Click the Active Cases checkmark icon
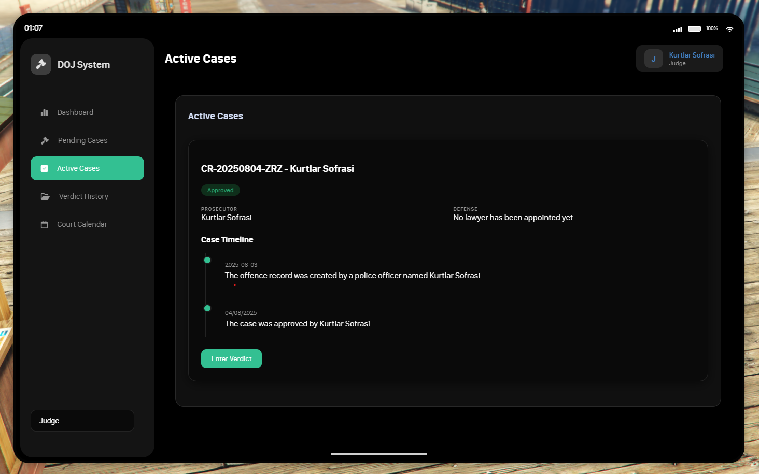The width and height of the screenshot is (759, 474). [x=45, y=168]
